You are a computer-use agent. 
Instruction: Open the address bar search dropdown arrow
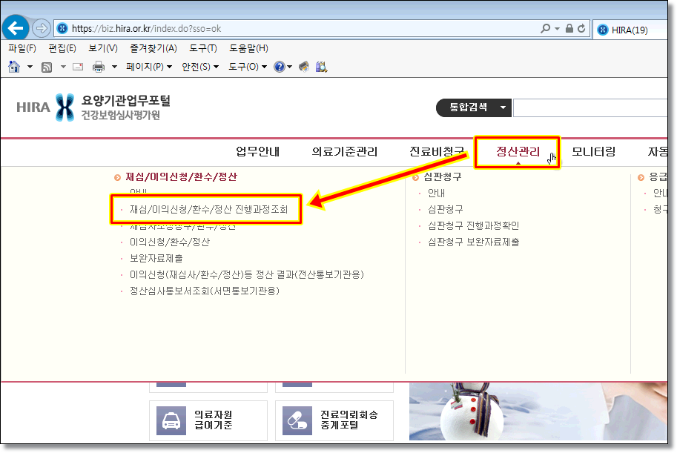(x=557, y=28)
